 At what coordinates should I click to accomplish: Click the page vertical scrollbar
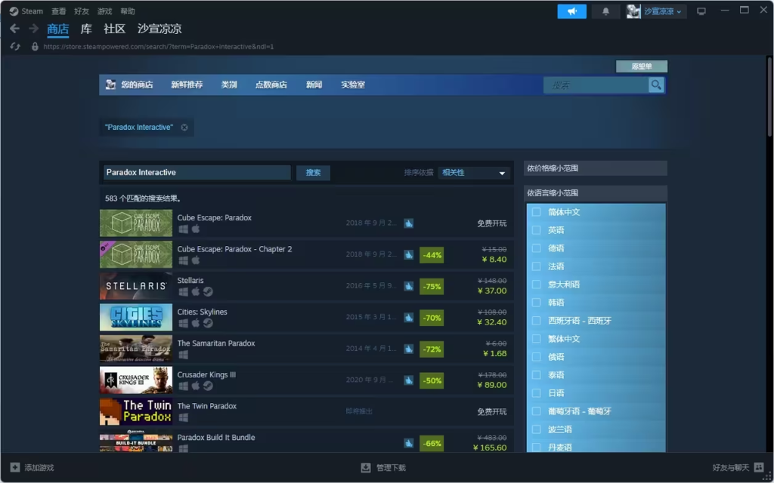click(769, 96)
